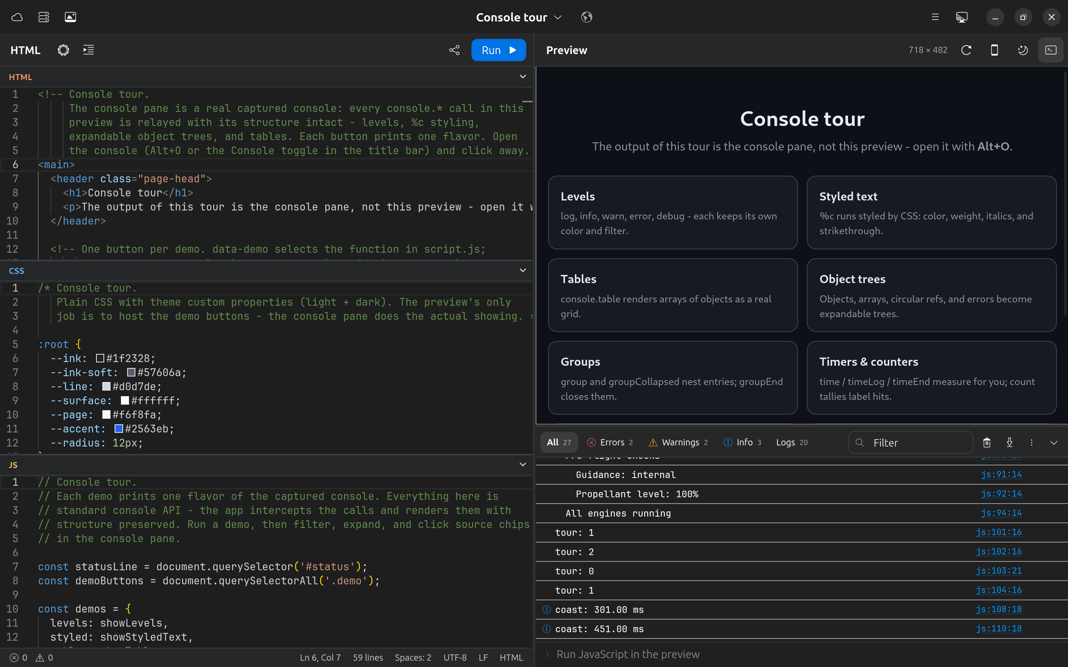The height and width of the screenshot is (667, 1068).
Task: Focus the console Filter input field
Action: (910, 442)
